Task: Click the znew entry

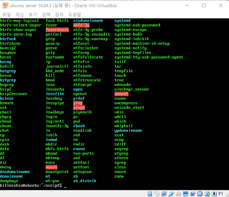Action: [119, 176]
